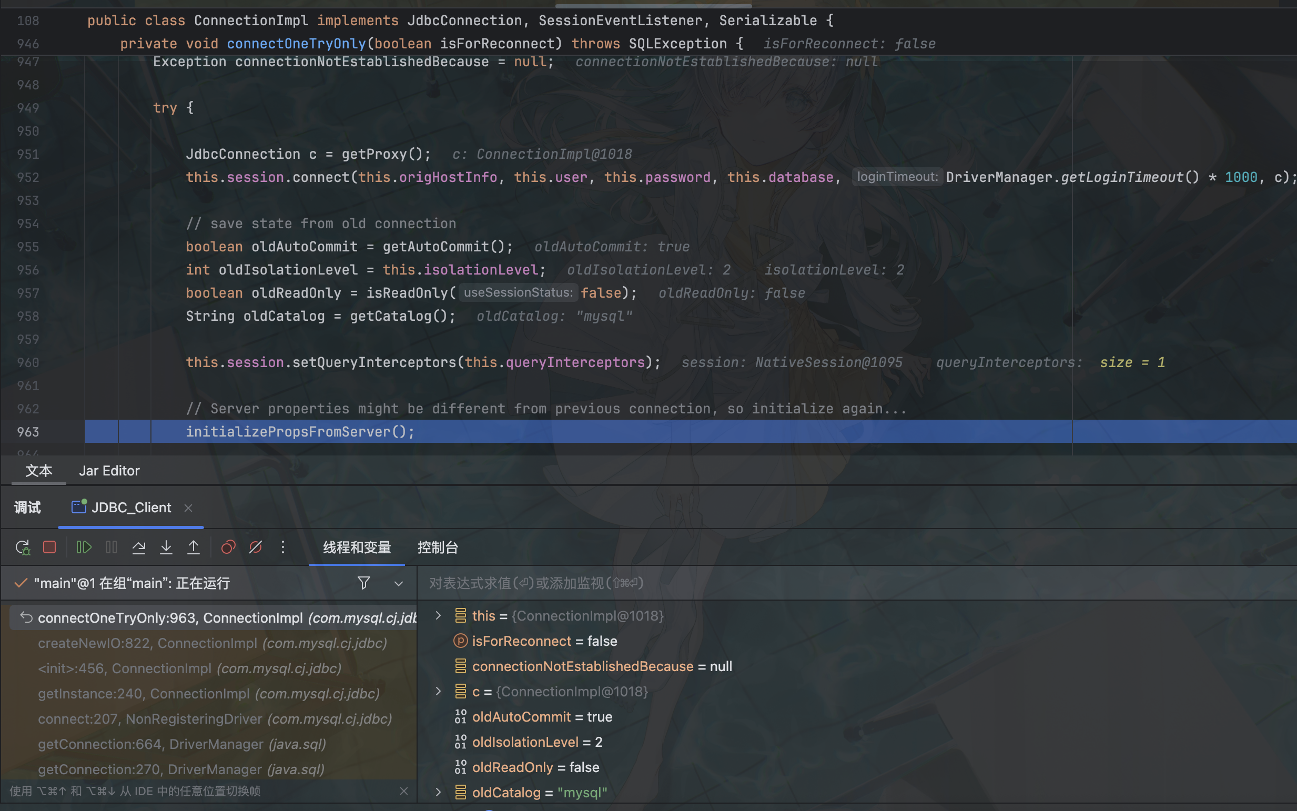Viewport: 1297px width, 811px height.
Task: Open the thread selector dropdown arrow
Action: click(x=399, y=584)
